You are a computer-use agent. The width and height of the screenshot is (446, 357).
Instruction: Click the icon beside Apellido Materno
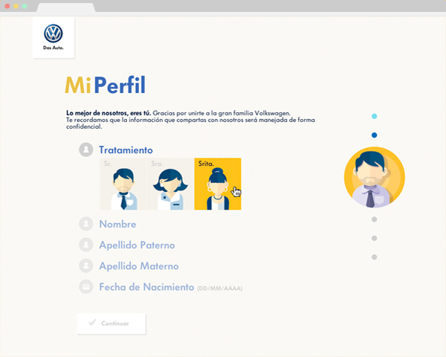click(x=86, y=266)
